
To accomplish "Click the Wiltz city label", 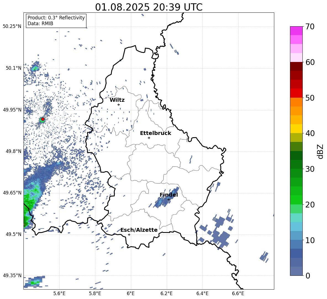I will (117, 100).
